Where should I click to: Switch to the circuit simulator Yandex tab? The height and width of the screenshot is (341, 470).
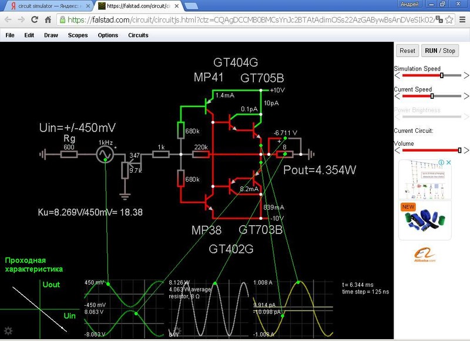(48, 6)
